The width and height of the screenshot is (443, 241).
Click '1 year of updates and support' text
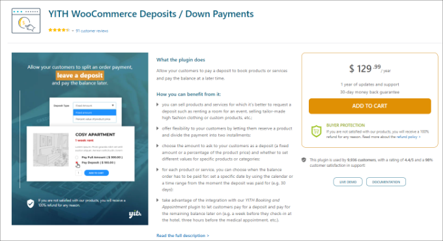point(369,85)
